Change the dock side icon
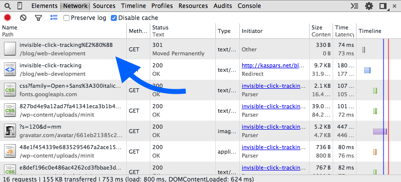 [383, 6]
